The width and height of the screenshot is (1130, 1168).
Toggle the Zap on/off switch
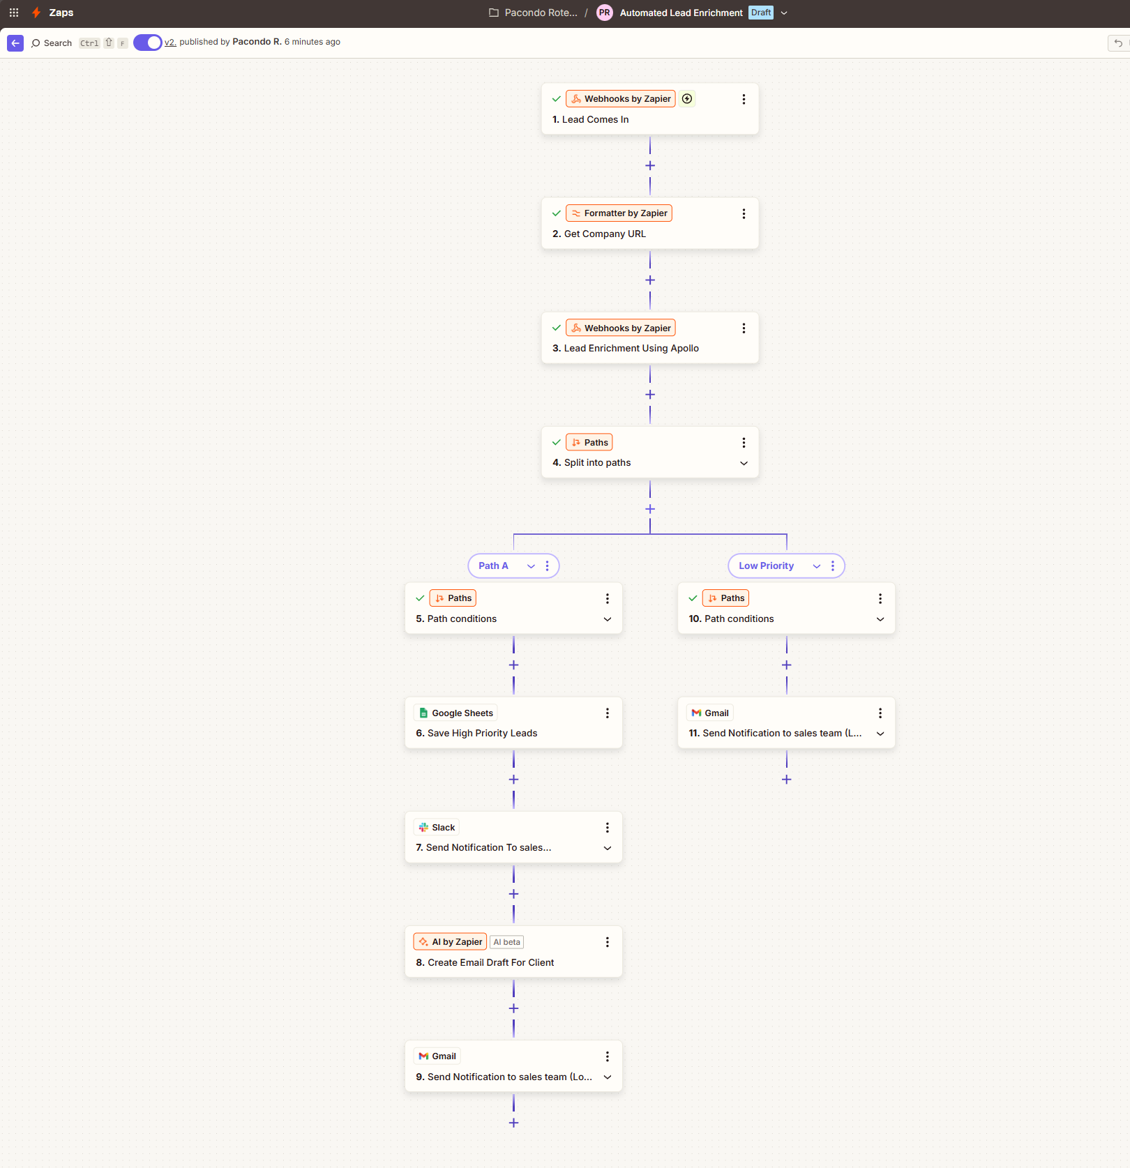[148, 43]
